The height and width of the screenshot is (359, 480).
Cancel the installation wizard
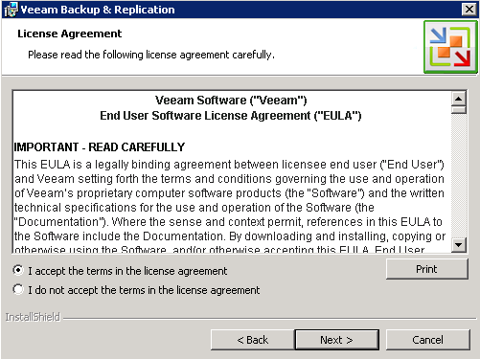pos(427,340)
